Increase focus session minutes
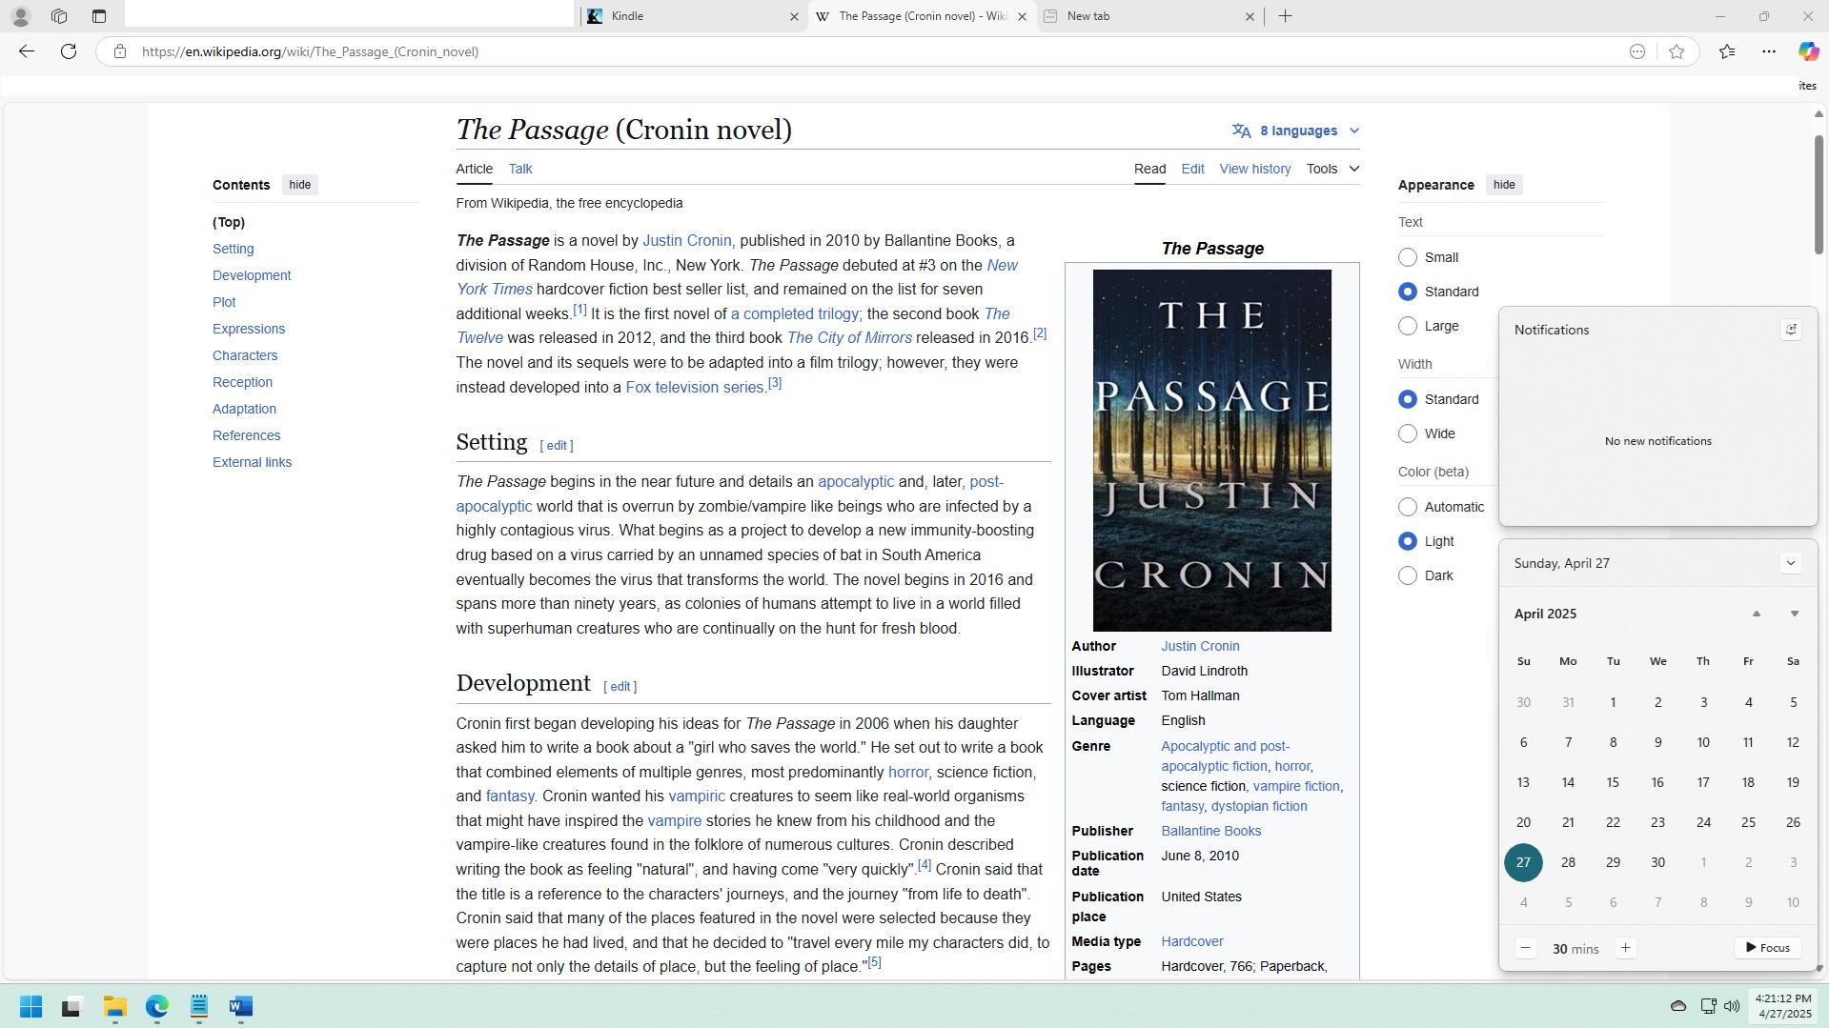Viewport: 1829px width, 1028px height. point(1626,948)
